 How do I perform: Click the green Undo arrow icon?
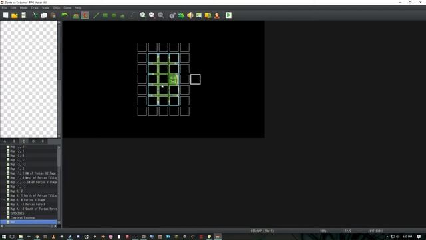point(65,15)
